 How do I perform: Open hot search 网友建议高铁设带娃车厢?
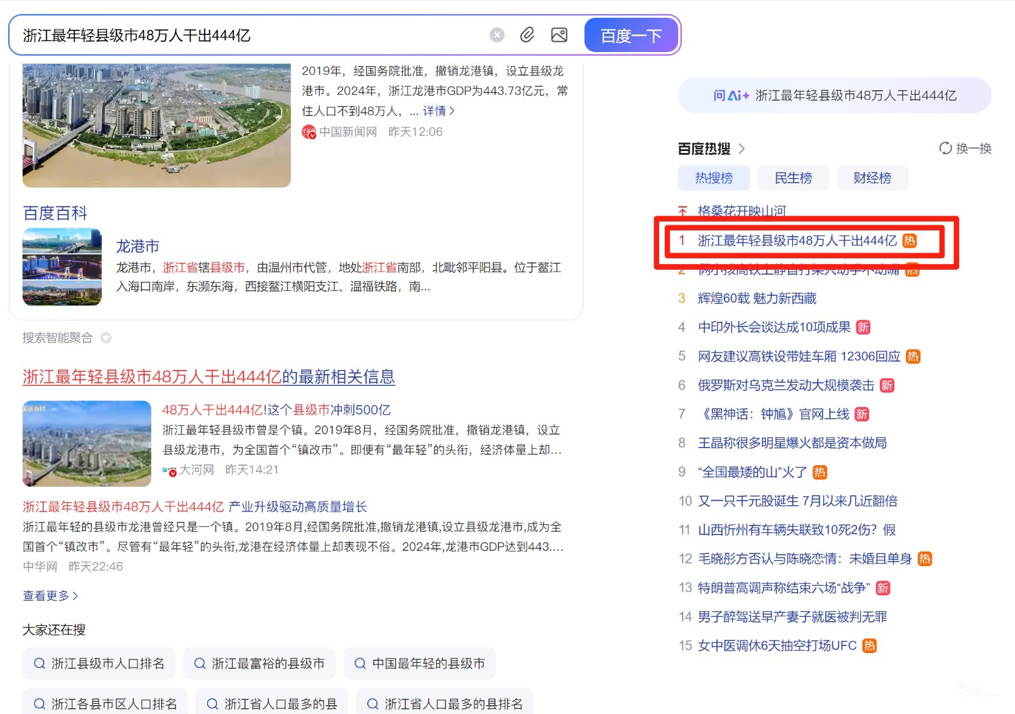click(799, 356)
